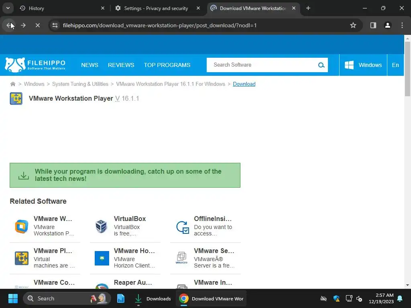Click the VMware Workstation Player icon beside title
411x308 pixels.
click(16, 99)
